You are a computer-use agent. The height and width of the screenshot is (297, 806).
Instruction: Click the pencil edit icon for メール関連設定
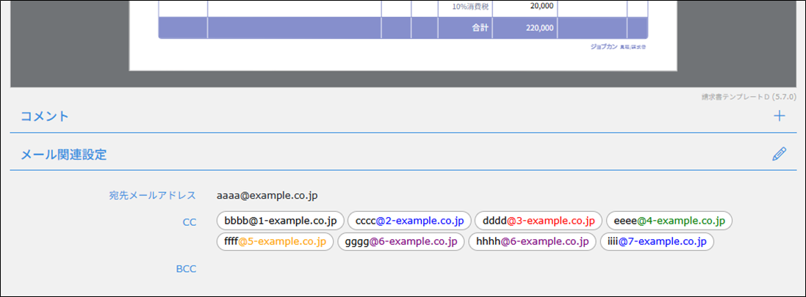[x=780, y=154]
